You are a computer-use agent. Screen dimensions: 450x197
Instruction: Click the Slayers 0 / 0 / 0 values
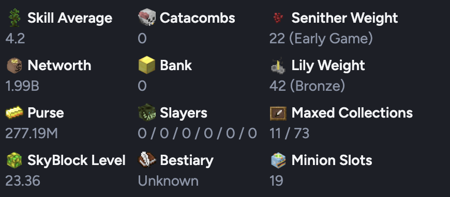tap(197, 134)
